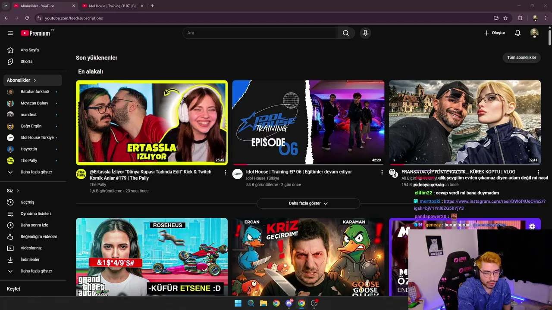Screen dimensions: 552x310
Task: Open manifest channel in sidebar
Action: (34, 115)
